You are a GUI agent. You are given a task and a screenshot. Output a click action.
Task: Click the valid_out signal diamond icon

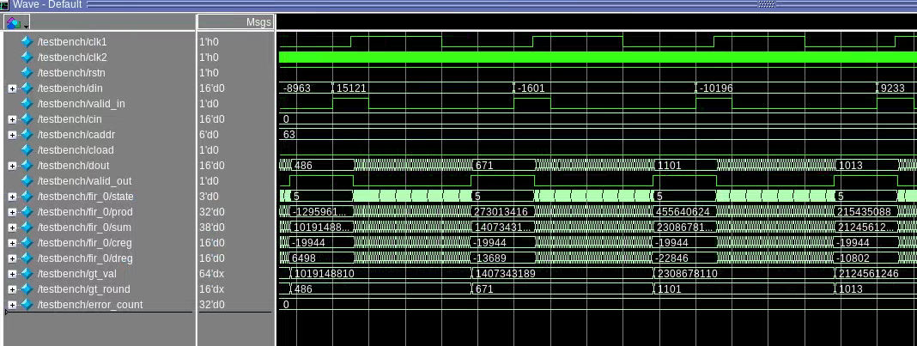pos(27,181)
